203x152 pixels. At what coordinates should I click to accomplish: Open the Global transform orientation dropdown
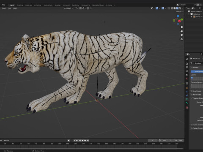click(69, 8)
